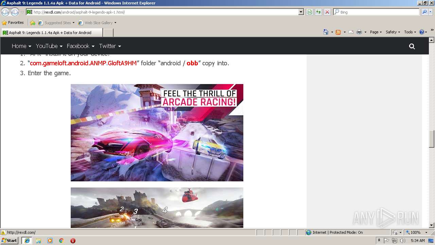The height and width of the screenshot is (245, 435).
Task: Refresh the page with the green arrows
Action: click(x=318, y=12)
